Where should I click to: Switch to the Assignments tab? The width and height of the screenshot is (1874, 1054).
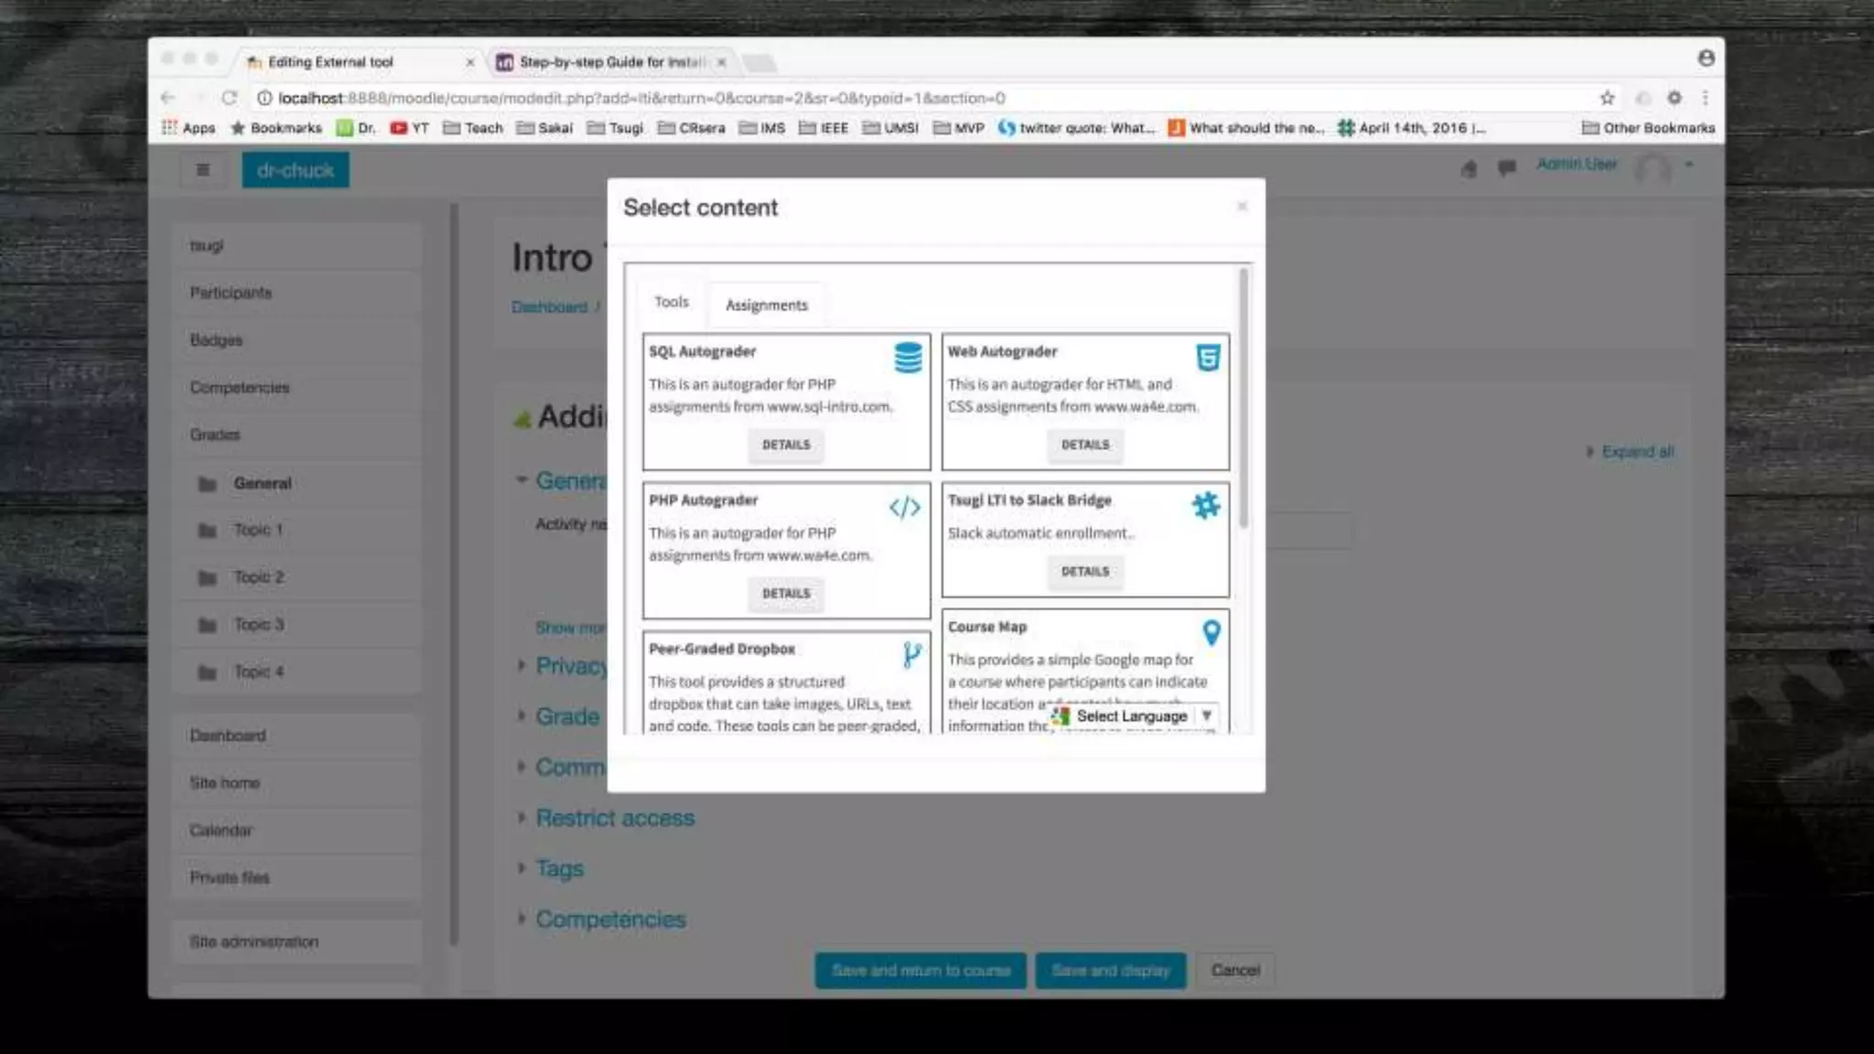(766, 305)
